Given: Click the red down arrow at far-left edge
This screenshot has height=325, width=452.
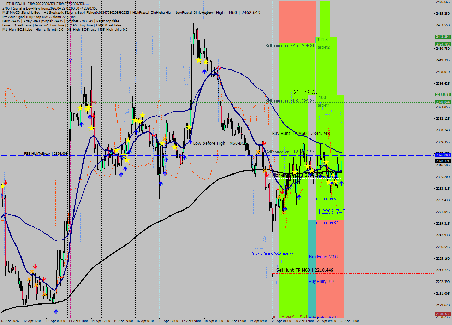Looking at the screenshot, I should pos(5,183).
